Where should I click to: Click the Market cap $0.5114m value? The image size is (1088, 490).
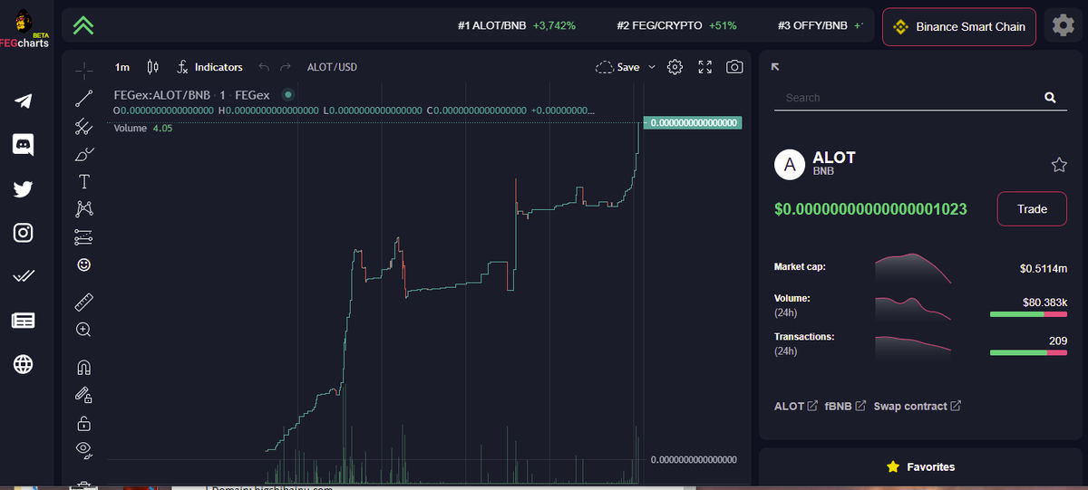pyautogui.click(x=1043, y=268)
